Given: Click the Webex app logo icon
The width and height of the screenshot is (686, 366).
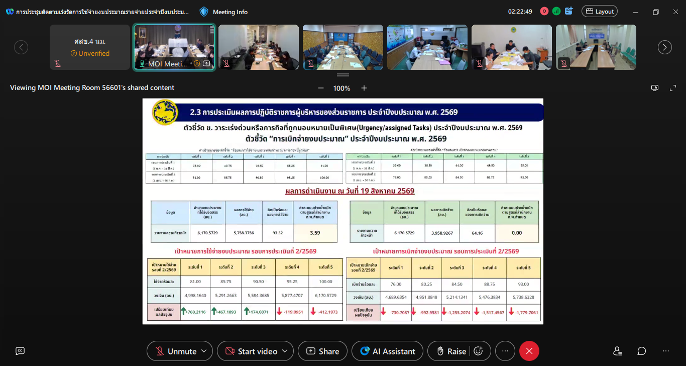Looking at the screenshot, I should [10, 12].
